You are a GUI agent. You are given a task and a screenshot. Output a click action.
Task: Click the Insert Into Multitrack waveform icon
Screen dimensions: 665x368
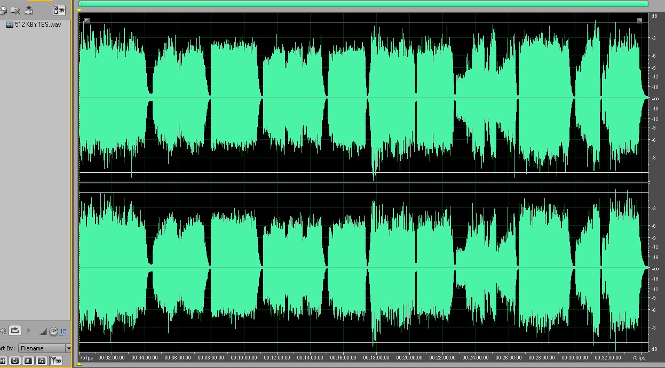tap(29, 10)
